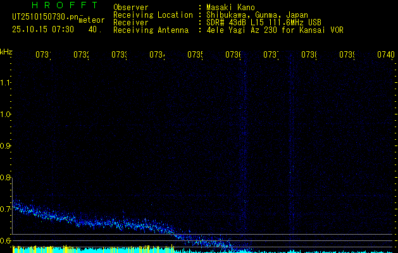Click the 0.8 frequency axis tick
This screenshot has width=398, height=253.
click(x=6, y=178)
